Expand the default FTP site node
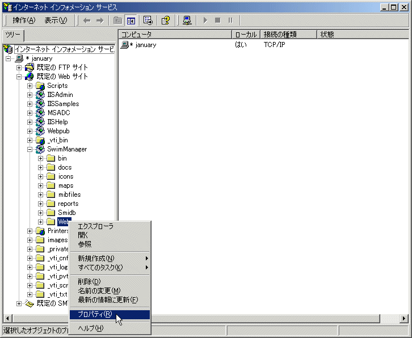This screenshot has height=338, width=412. 19,67
